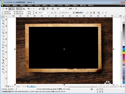Select the Basic Shapes tool
126x94 pixels.
click(3, 45)
